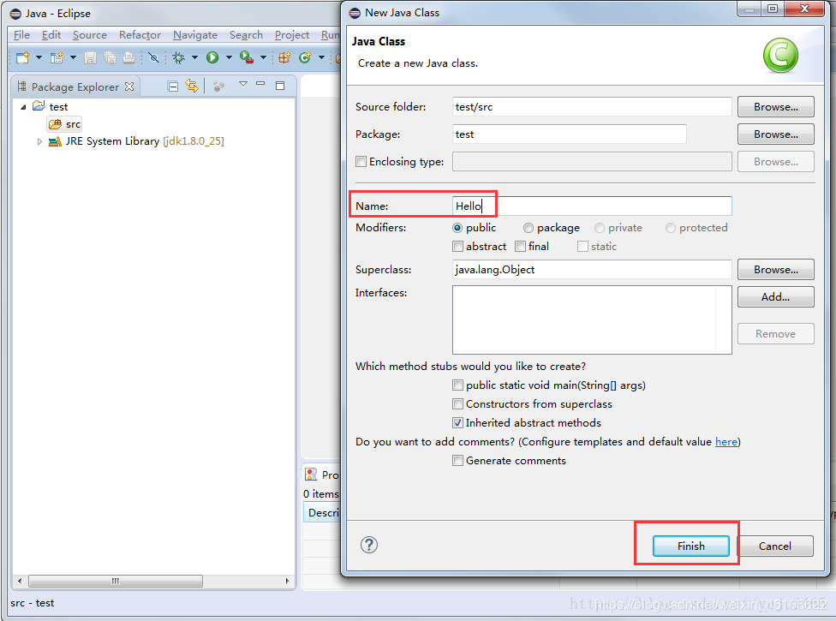Click the New Java project wizard icon
The width and height of the screenshot is (836, 621).
pos(57,57)
